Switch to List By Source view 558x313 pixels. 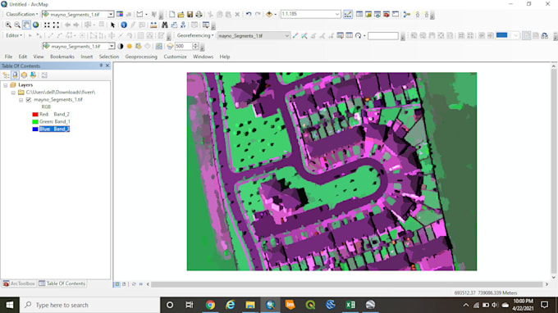(15, 75)
